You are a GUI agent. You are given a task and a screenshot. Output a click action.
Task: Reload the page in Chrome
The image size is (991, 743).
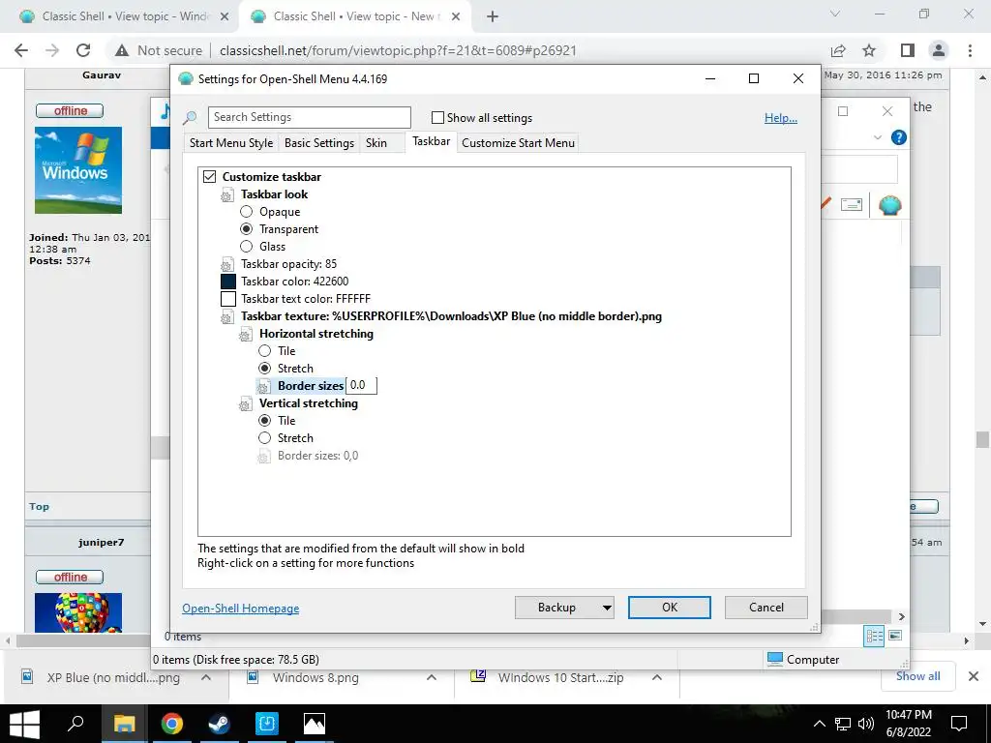tap(83, 50)
